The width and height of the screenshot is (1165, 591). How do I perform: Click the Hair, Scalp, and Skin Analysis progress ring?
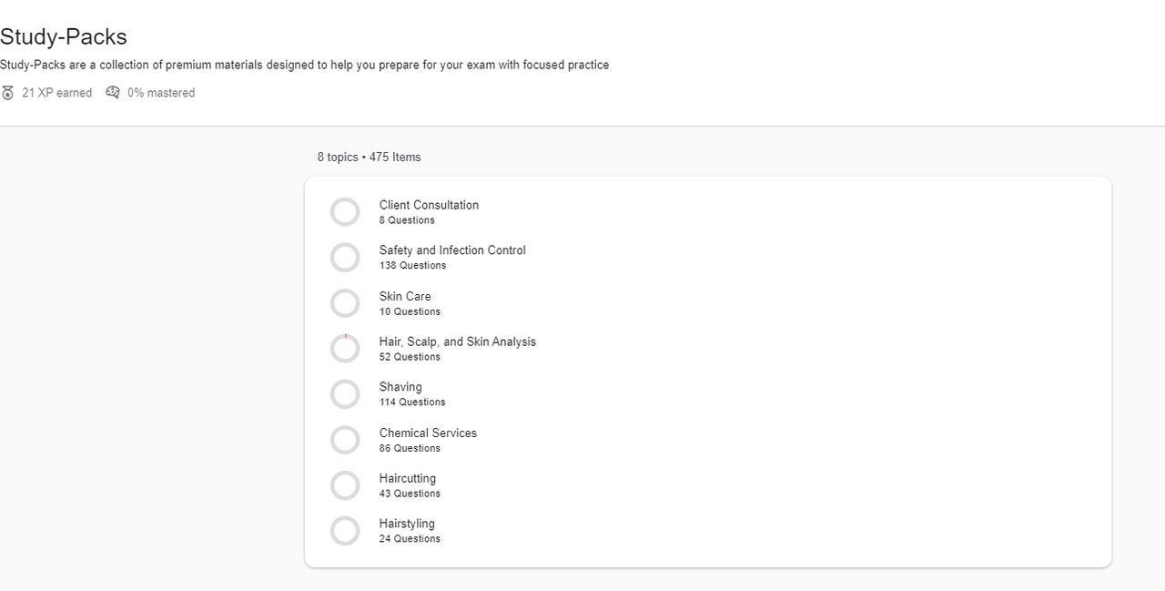(345, 349)
